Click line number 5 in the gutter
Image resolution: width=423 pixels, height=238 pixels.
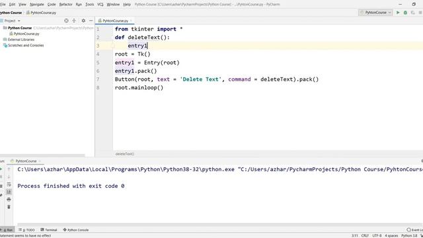click(98, 63)
